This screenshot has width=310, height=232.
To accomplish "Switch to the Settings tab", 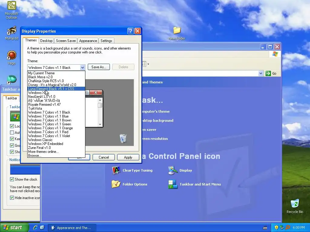I will pyautogui.click(x=106, y=41).
